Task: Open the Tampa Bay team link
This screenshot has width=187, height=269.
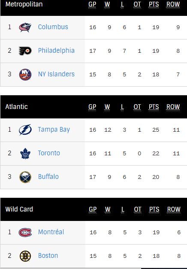Action: pos(54,130)
